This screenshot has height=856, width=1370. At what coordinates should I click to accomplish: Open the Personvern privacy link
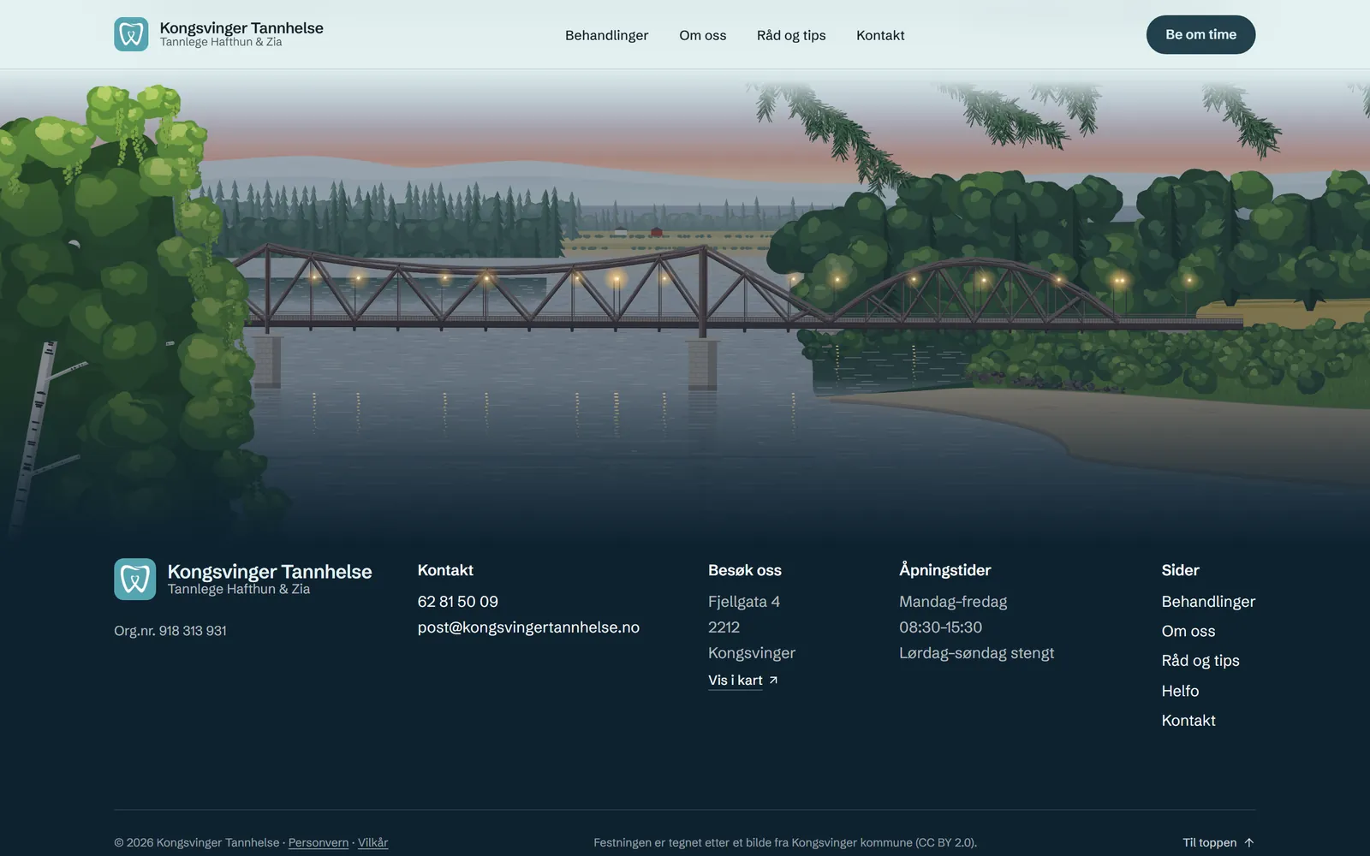tap(319, 842)
